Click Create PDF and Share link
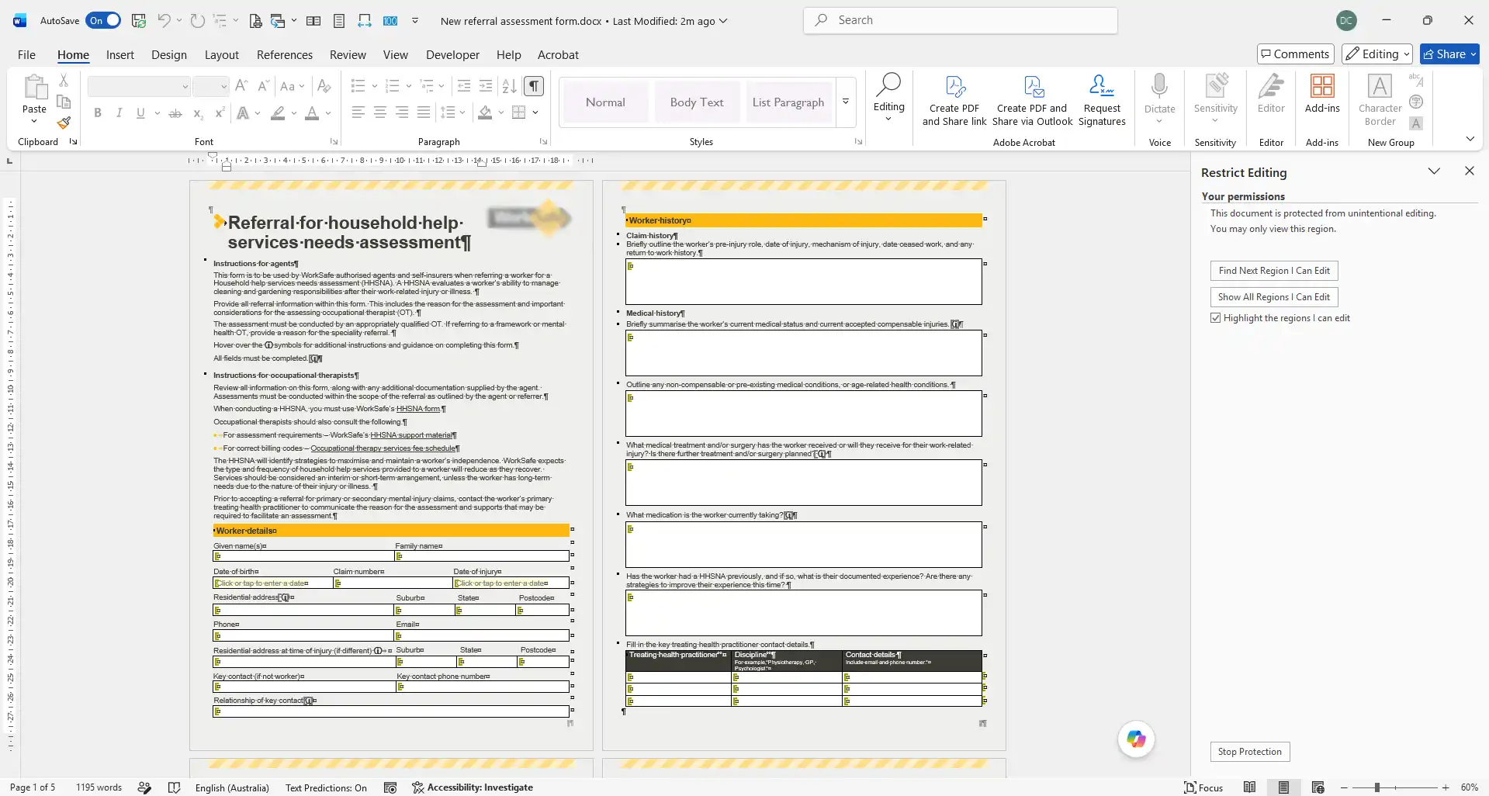The width and height of the screenshot is (1489, 796). 954,101
